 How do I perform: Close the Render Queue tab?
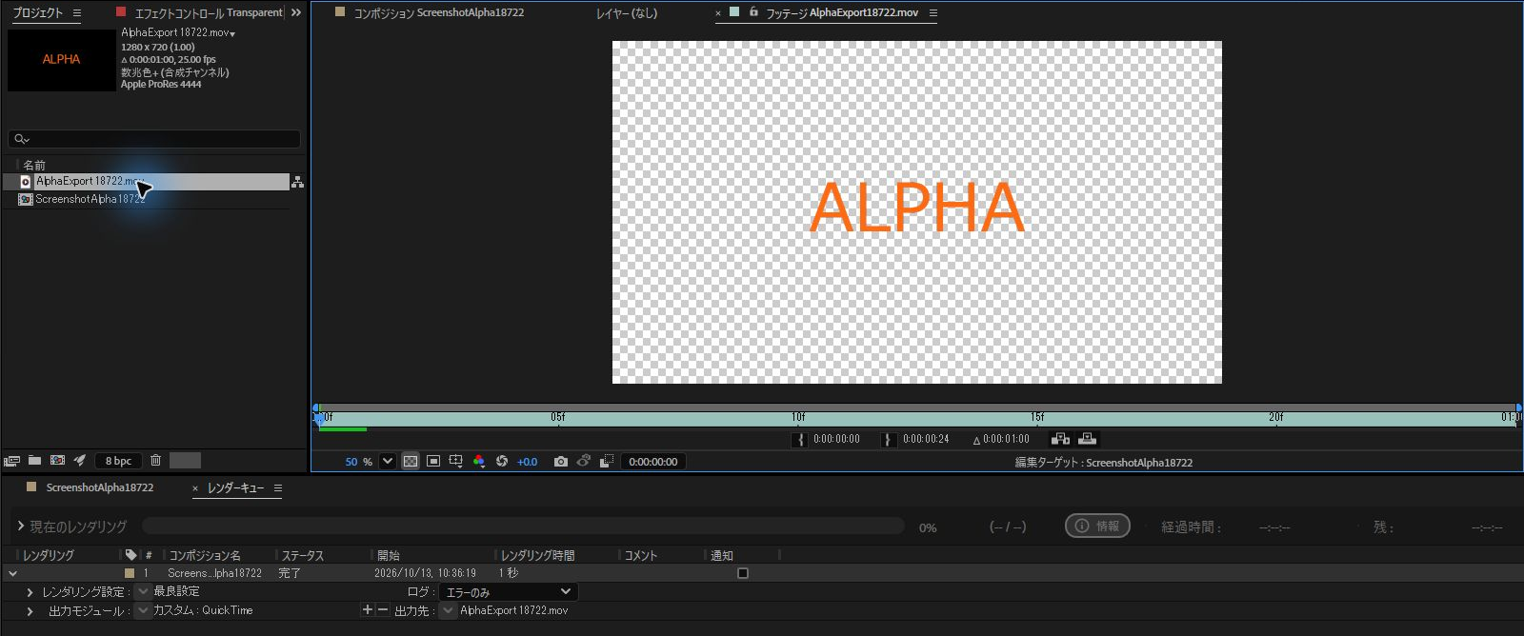[195, 488]
